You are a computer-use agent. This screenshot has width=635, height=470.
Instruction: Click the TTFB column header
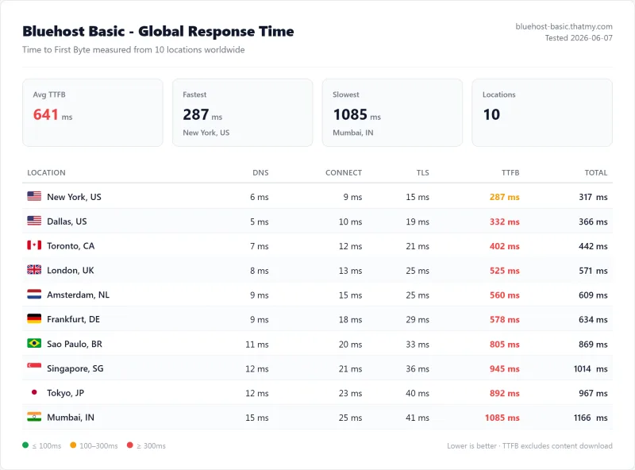tap(510, 172)
